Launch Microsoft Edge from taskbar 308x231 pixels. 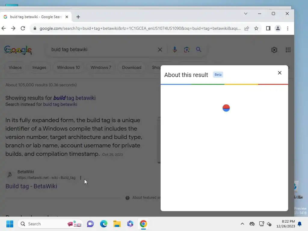pyautogui.click(x=103, y=224)
